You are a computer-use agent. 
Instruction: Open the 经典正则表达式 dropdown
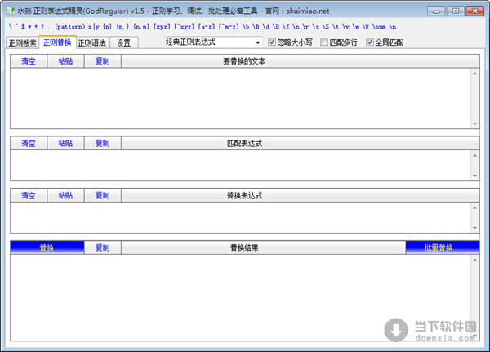pyautogui.click(x=211, y=42)
